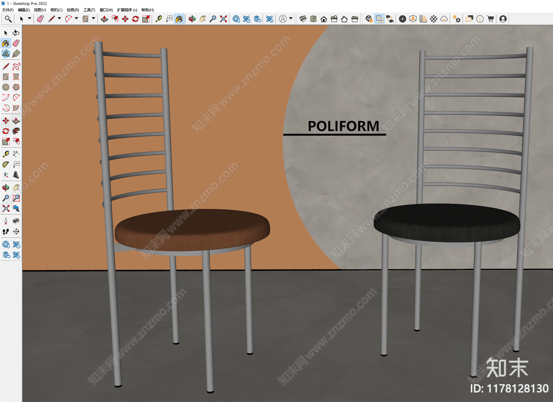Select the Pan hand tool in top toolbar

pyautogui.click(x=203, y=19)
